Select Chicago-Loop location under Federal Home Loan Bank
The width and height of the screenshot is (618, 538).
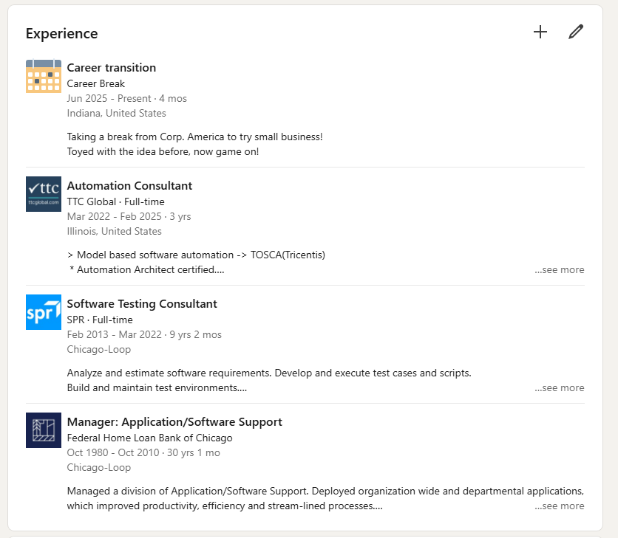point(99,468)
